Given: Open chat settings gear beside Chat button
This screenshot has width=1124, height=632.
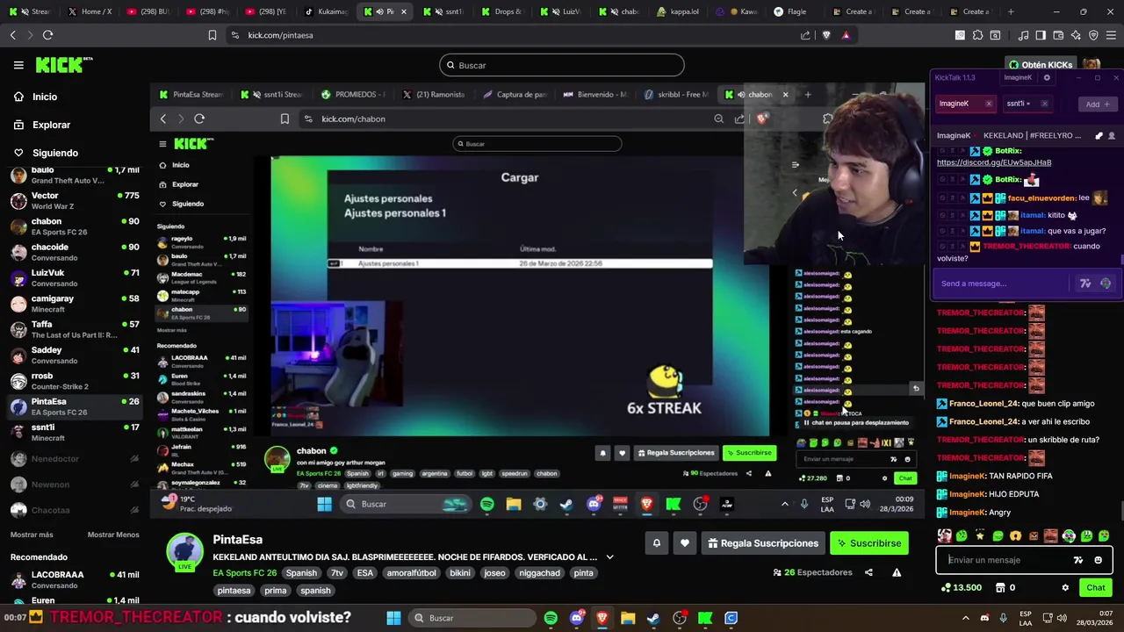Looking at the screenshot, I should 1065,588.
